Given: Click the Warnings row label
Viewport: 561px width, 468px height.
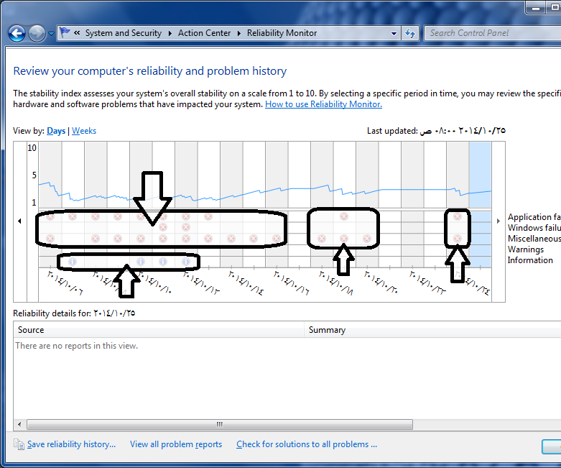Looking at the screenshot, I should point(526,249).
